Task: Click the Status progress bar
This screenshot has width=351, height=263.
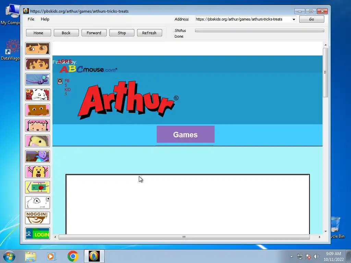Action: (x=259, y=30)
